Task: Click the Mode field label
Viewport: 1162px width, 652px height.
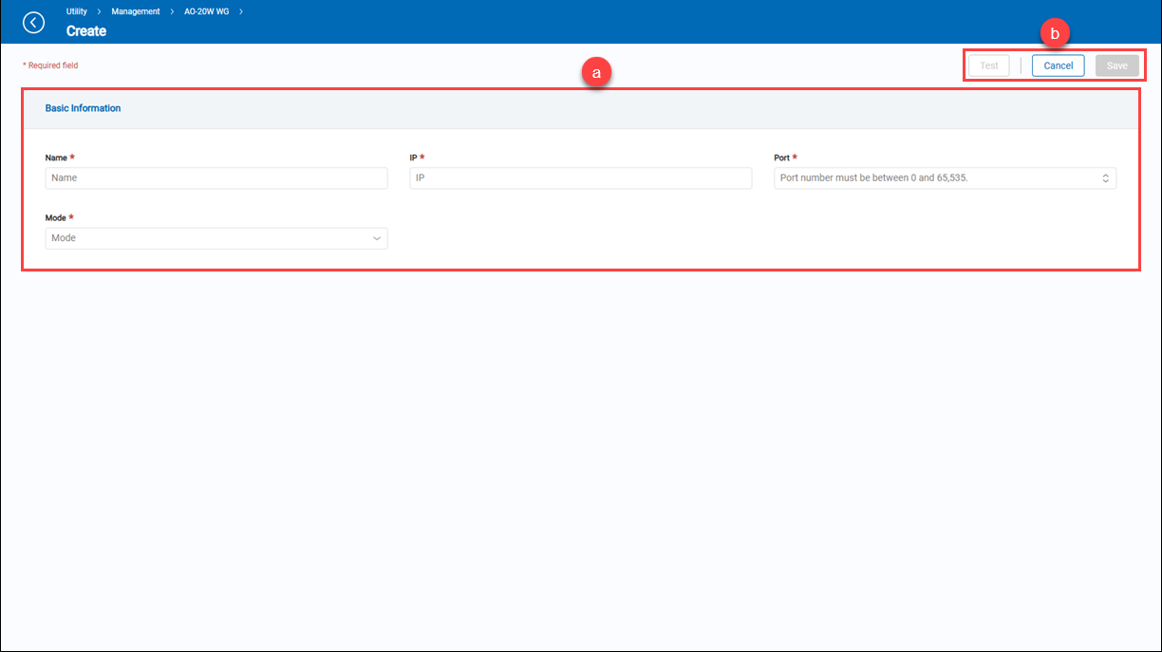Action: coord(56,218)
